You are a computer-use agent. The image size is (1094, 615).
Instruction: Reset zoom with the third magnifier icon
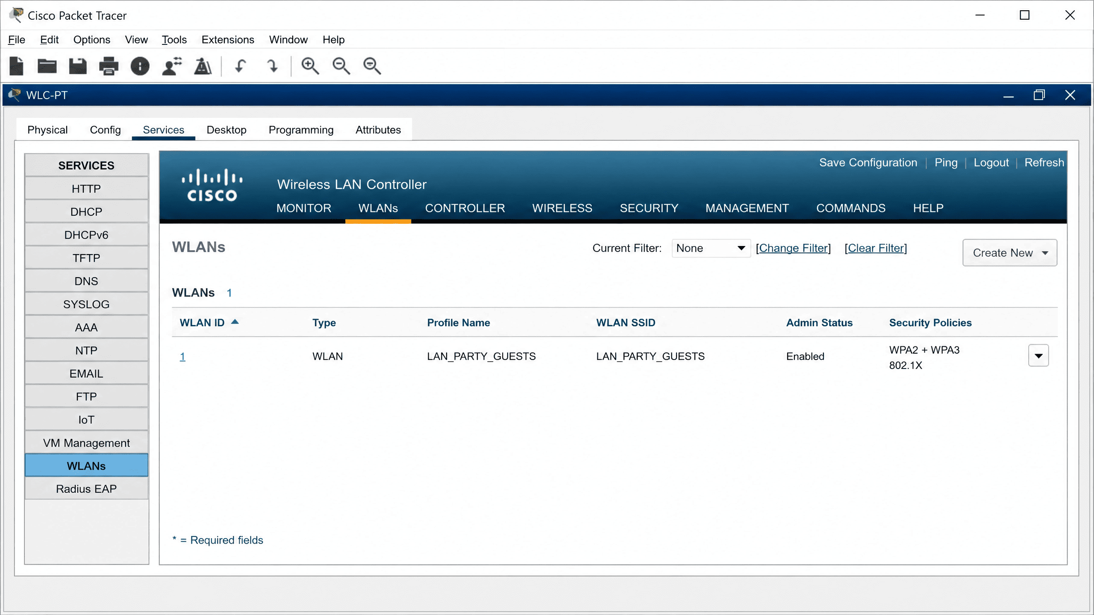(372, 66)
